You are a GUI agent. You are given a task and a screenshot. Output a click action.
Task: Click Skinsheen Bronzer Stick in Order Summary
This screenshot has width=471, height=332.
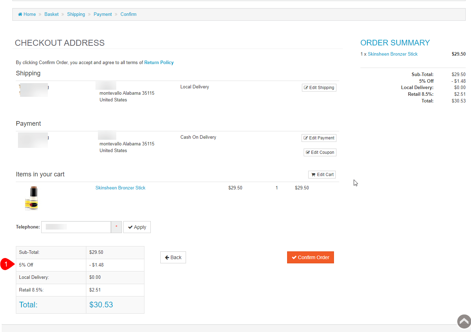[392, 54]
